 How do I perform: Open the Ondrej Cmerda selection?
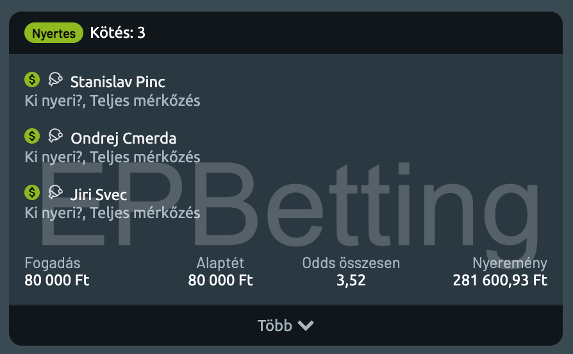[123, 139]
